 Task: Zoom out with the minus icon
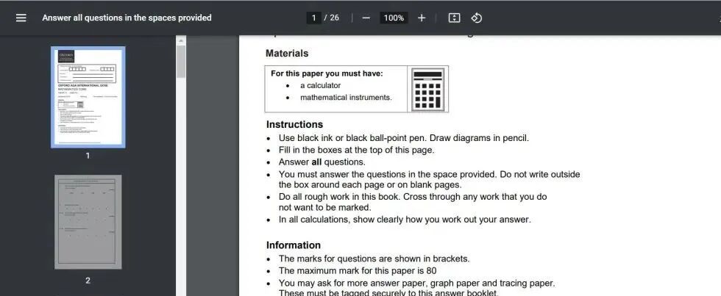pyautogui.click(x=366, y=18)
